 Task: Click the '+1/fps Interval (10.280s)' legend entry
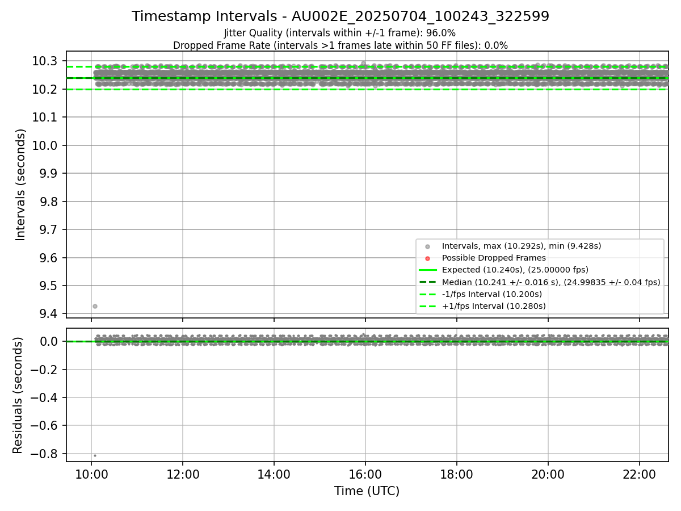pyautogui.click(x=494, y=306)
